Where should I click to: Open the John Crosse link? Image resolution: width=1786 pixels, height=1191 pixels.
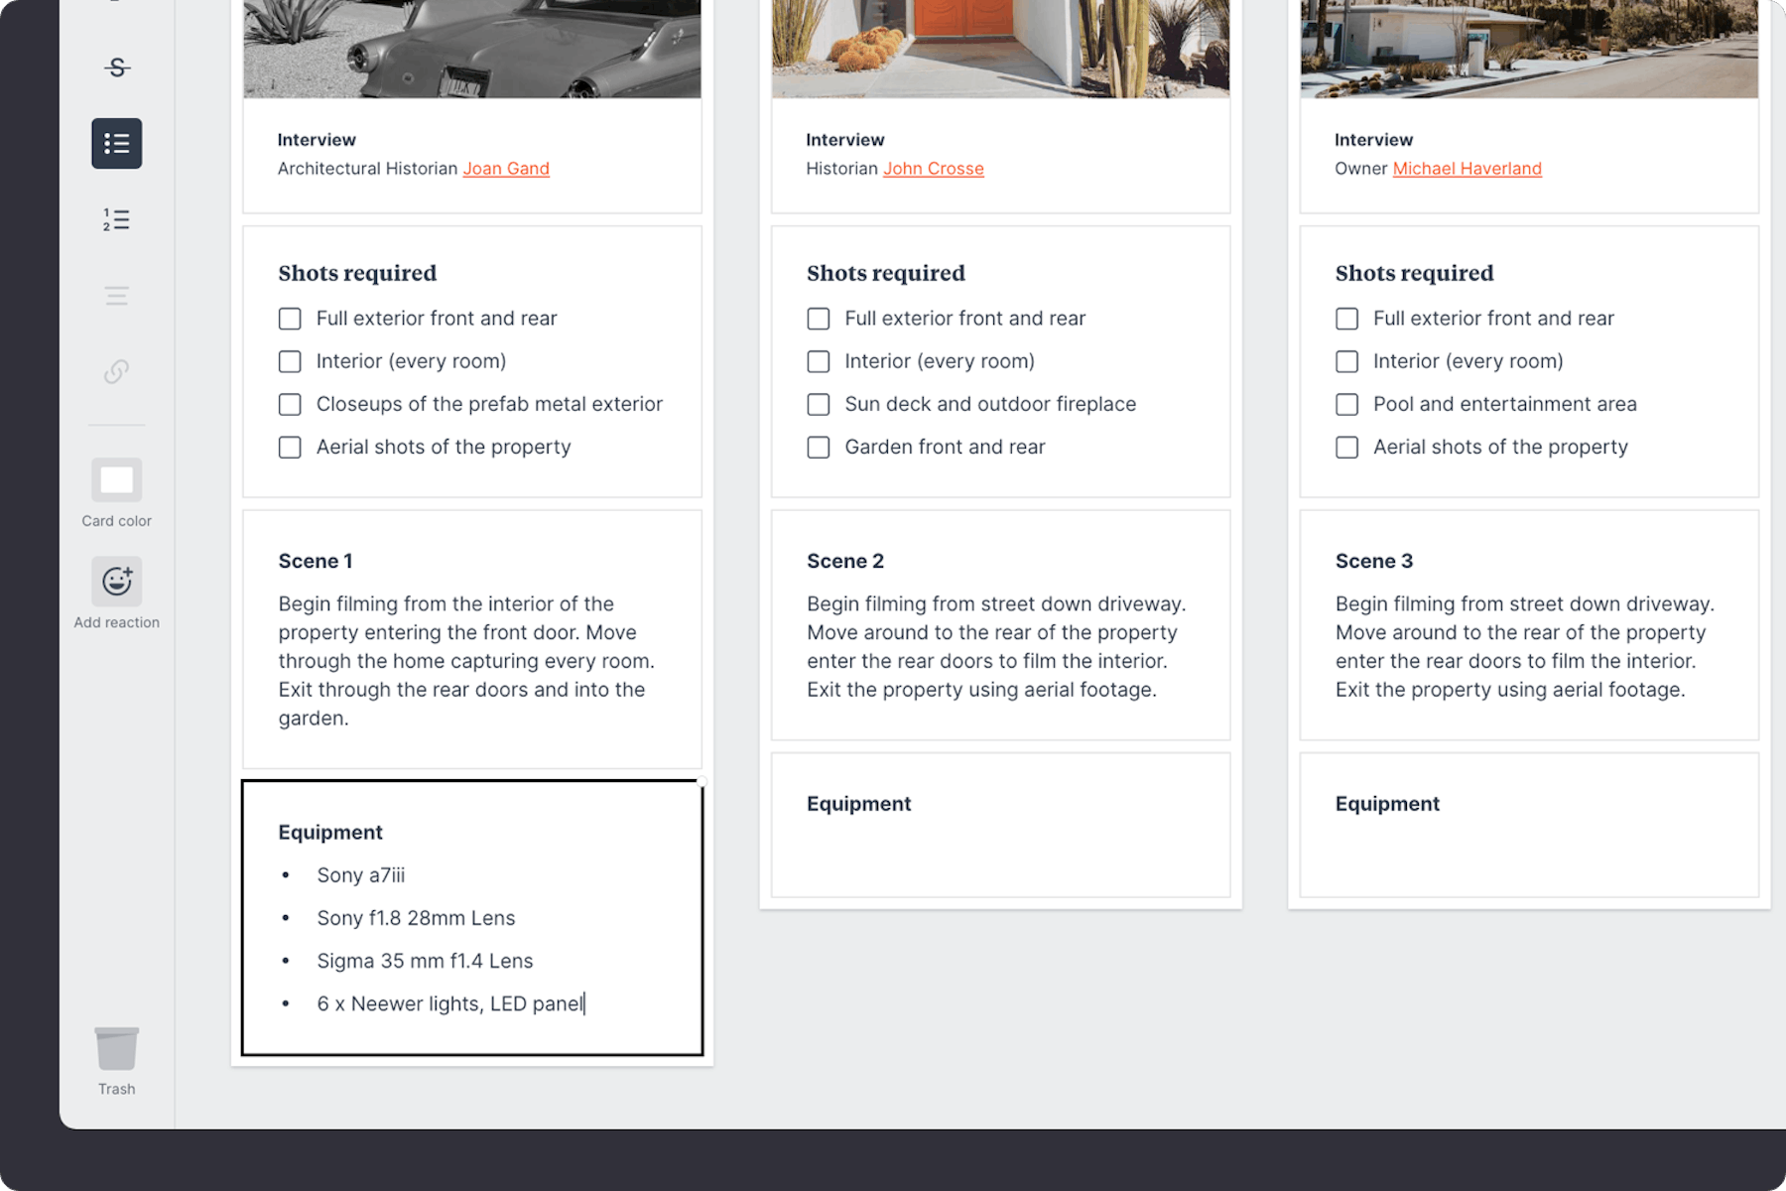pyautogui.click(x=933, y=168)
